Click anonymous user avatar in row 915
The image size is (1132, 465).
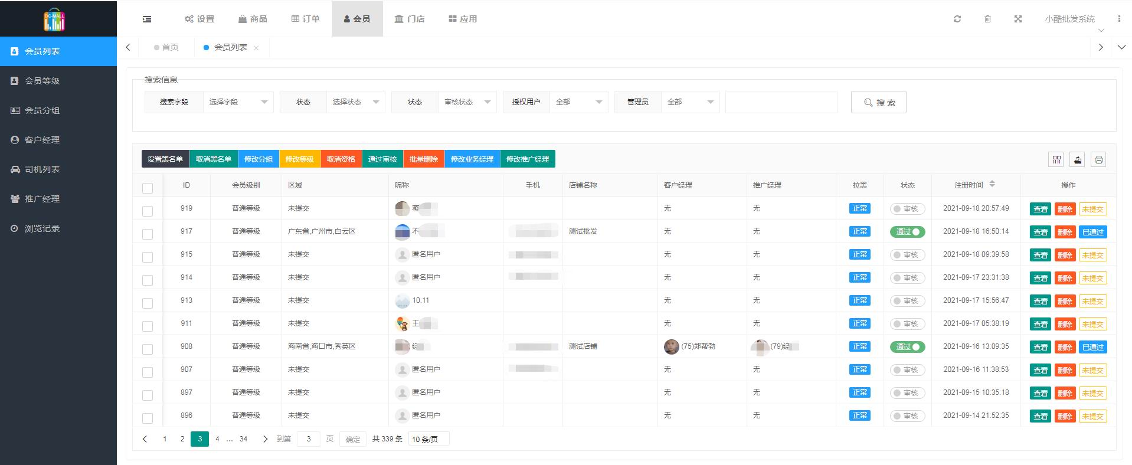(402, 254)
